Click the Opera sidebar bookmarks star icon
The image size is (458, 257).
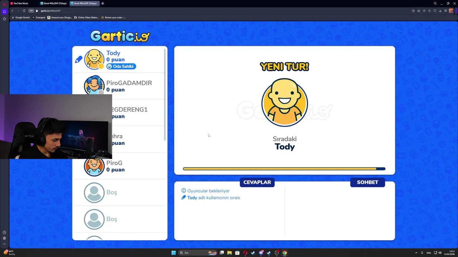click(x=4, y=19)
